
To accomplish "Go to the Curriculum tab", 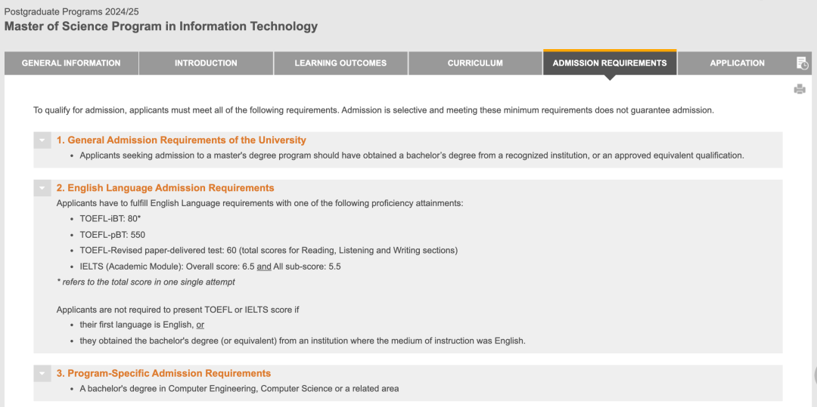I will [x=475, y=63].
